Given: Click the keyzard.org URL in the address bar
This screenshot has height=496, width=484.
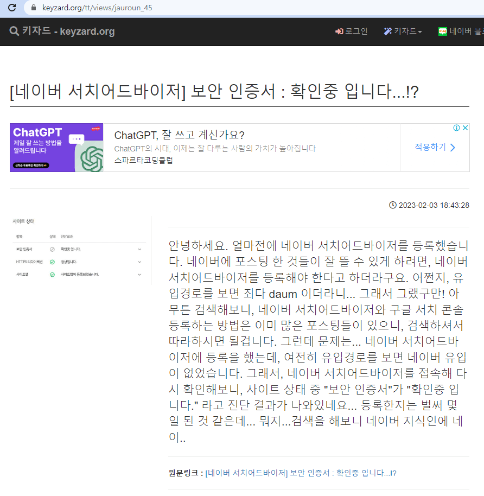Looking at the screenshot, I should tap(97, 8).
